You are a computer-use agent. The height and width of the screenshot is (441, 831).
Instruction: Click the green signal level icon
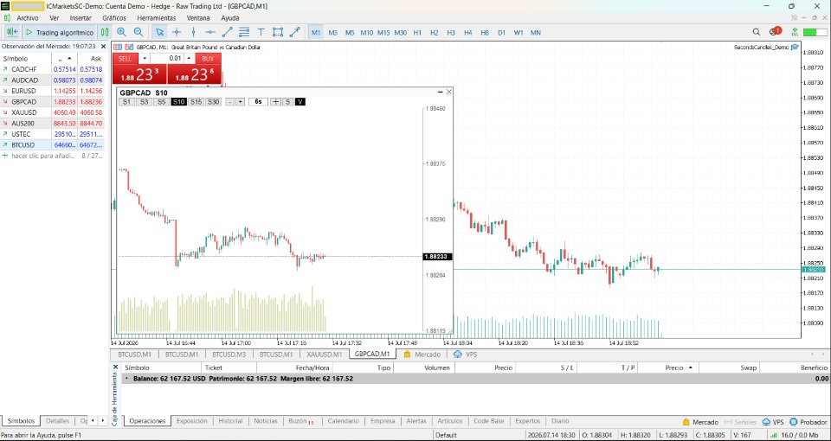click(x=794, y=32)
